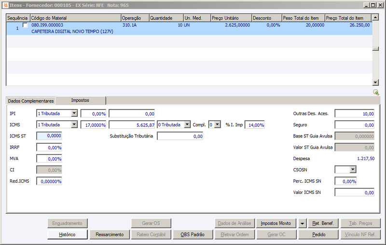Click the application icon in the title bar
This screenshot has width=386, height=245.
click(6, 5)
